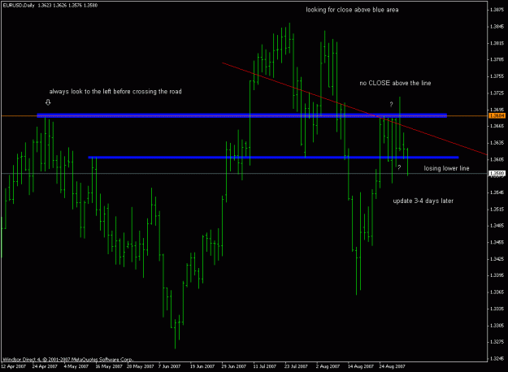This screenshot has width=508, height=372.
Task: Click the 'no CLOSE above the line' note
Action: click(395, 83)
